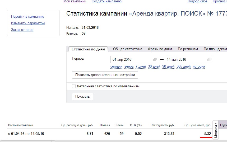Select Статистика по дням tab
The image size is (227, 142).
click(88, 49)
